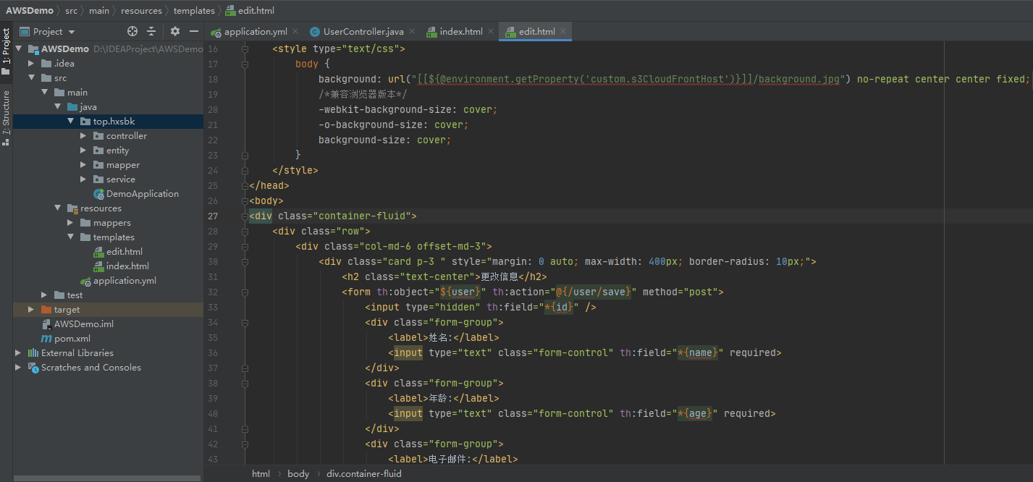Click main in the navigation breadcrumb

(x=99, y=10)
